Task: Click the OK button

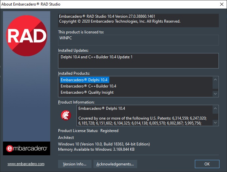Action: tap(207, 164)
